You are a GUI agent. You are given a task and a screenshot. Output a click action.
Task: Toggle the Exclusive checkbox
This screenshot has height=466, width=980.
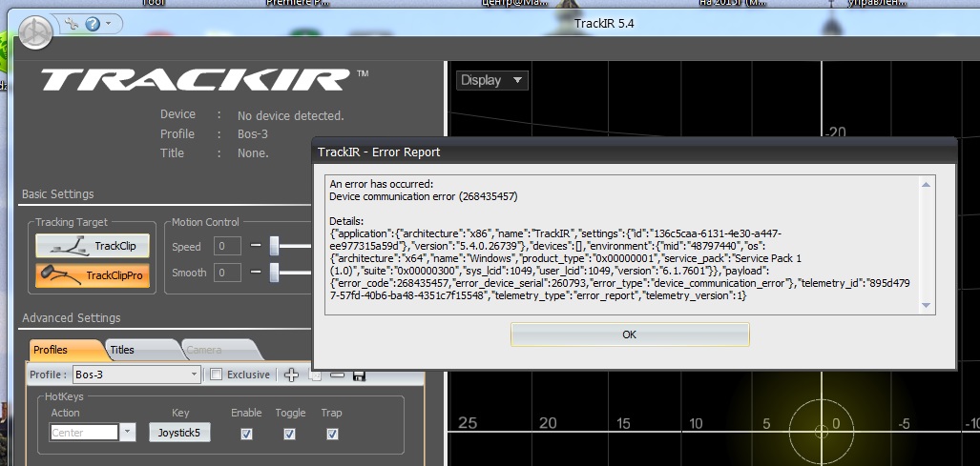point(216,375)
